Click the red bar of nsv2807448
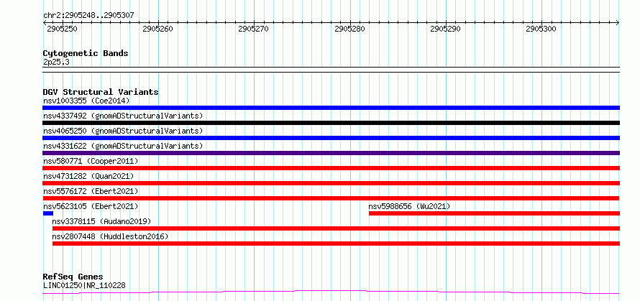 click(x=336, y=244)
